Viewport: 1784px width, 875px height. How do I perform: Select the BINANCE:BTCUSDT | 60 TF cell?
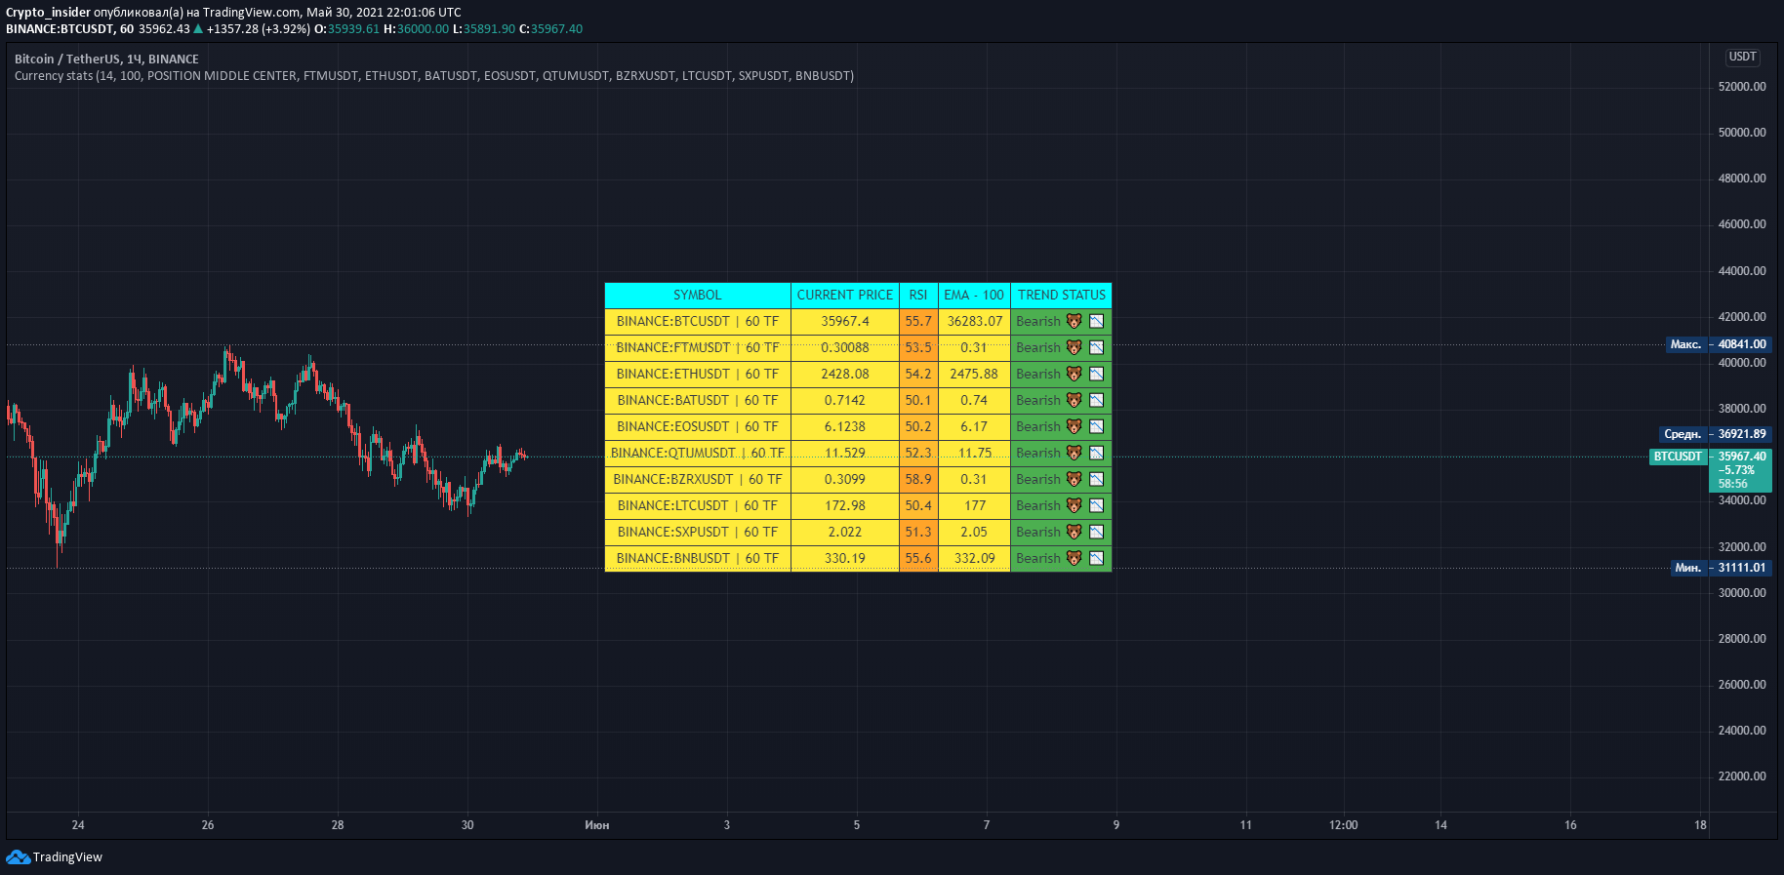click(698, 321)
